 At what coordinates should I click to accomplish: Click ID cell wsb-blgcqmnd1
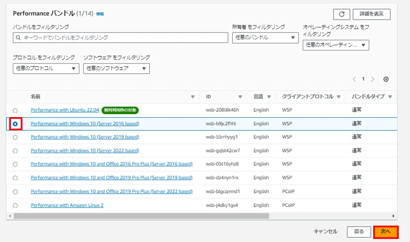pos(223,191)
